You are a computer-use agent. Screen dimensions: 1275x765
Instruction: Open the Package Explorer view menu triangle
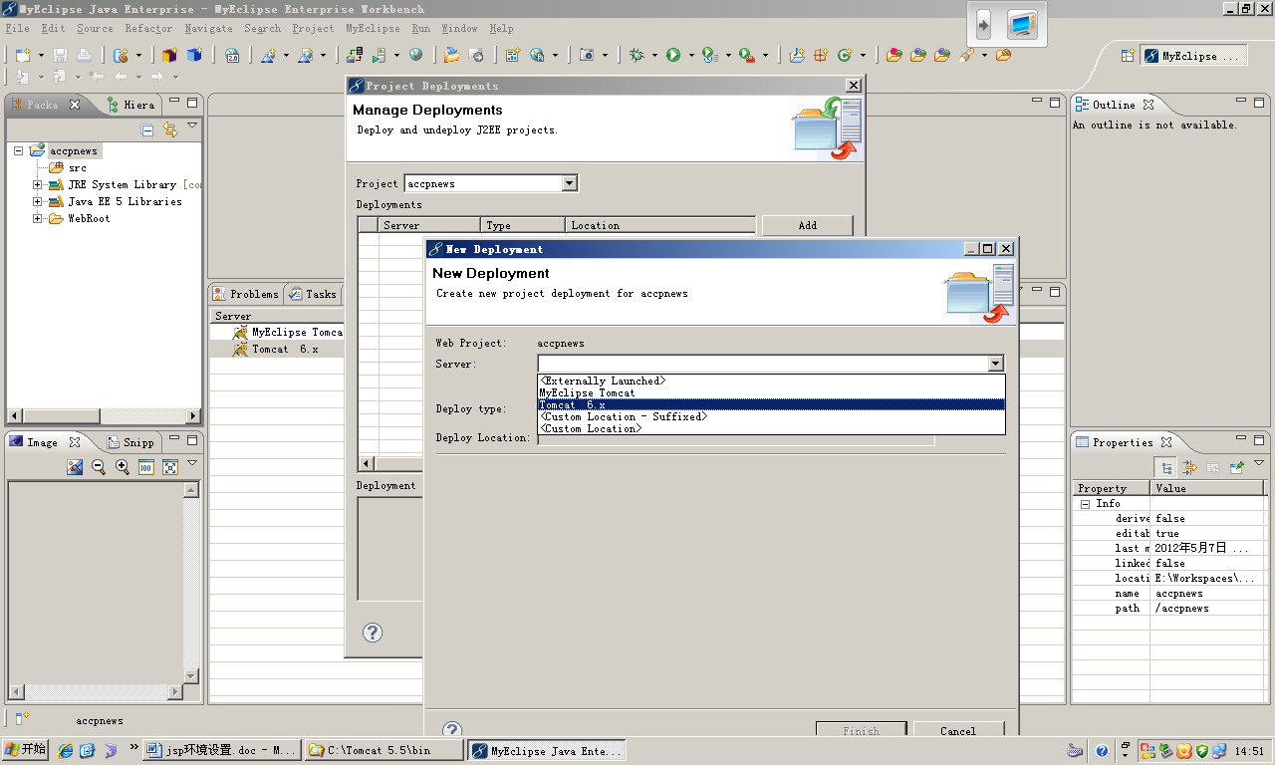[192, 127]
